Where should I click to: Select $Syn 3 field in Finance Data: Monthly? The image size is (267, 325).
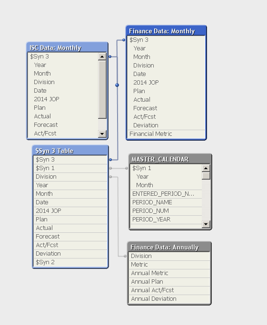(x=166, y=40)
